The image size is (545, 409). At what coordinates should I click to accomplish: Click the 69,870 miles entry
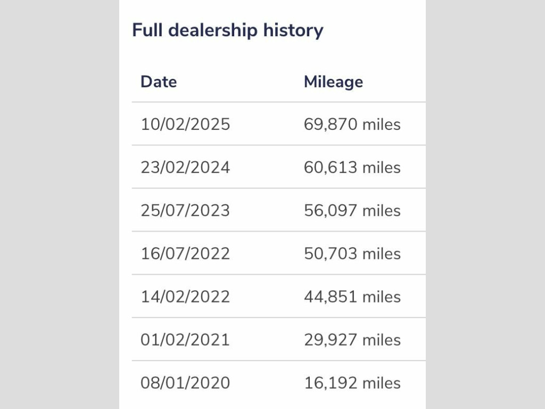(x=352, y=124)
